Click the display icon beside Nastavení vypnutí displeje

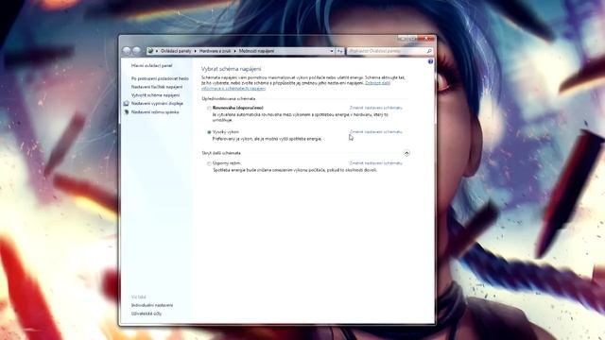point(126,104)
